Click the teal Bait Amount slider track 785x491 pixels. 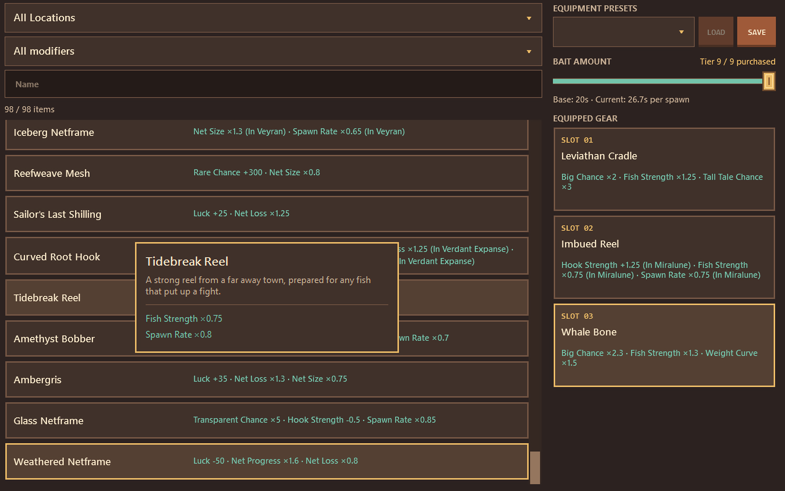pos(658,81)
